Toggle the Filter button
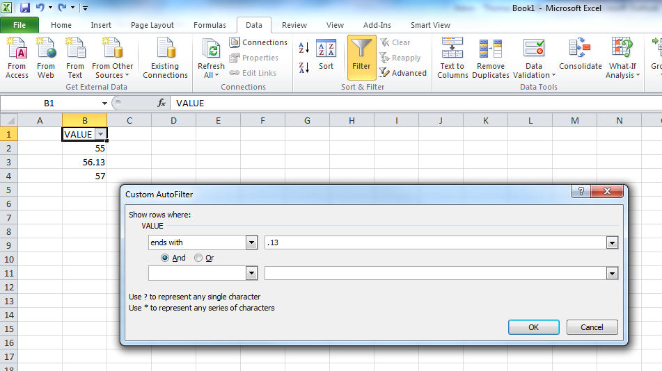 click(x=361, y=58)
